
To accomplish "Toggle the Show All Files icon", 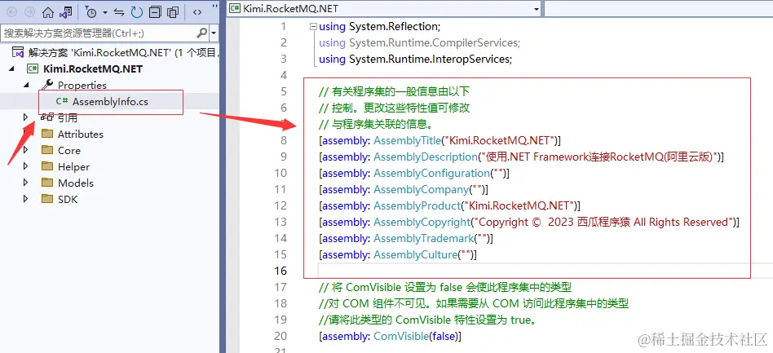I will [173, 13].
